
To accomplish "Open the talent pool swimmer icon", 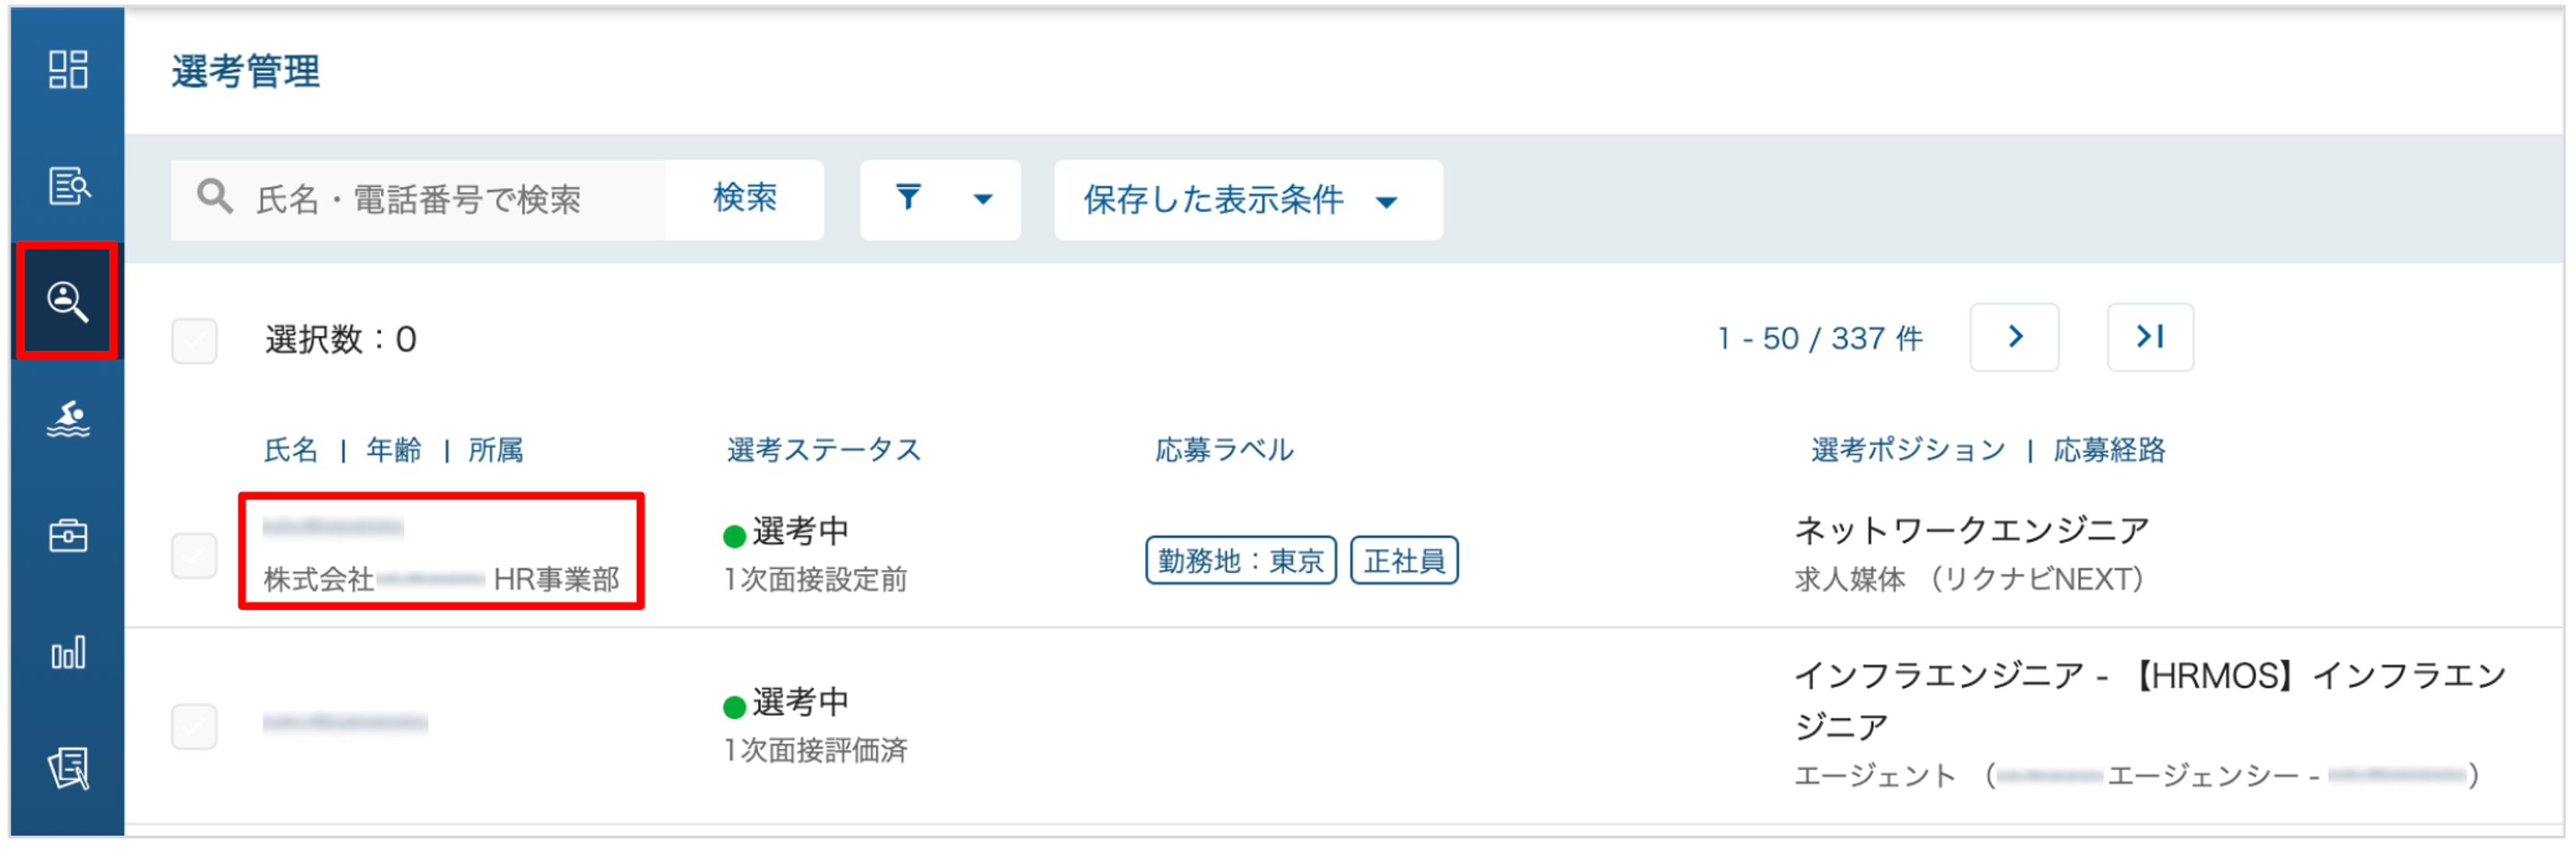I will [68, 420].
